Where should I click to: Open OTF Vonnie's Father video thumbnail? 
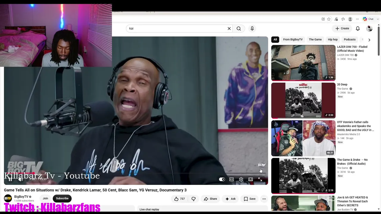(303, 138)
